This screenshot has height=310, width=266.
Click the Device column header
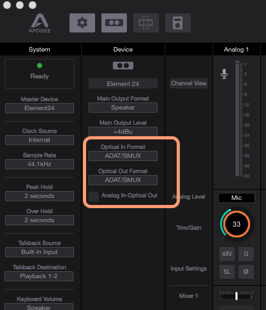click(x=123, y=50)
